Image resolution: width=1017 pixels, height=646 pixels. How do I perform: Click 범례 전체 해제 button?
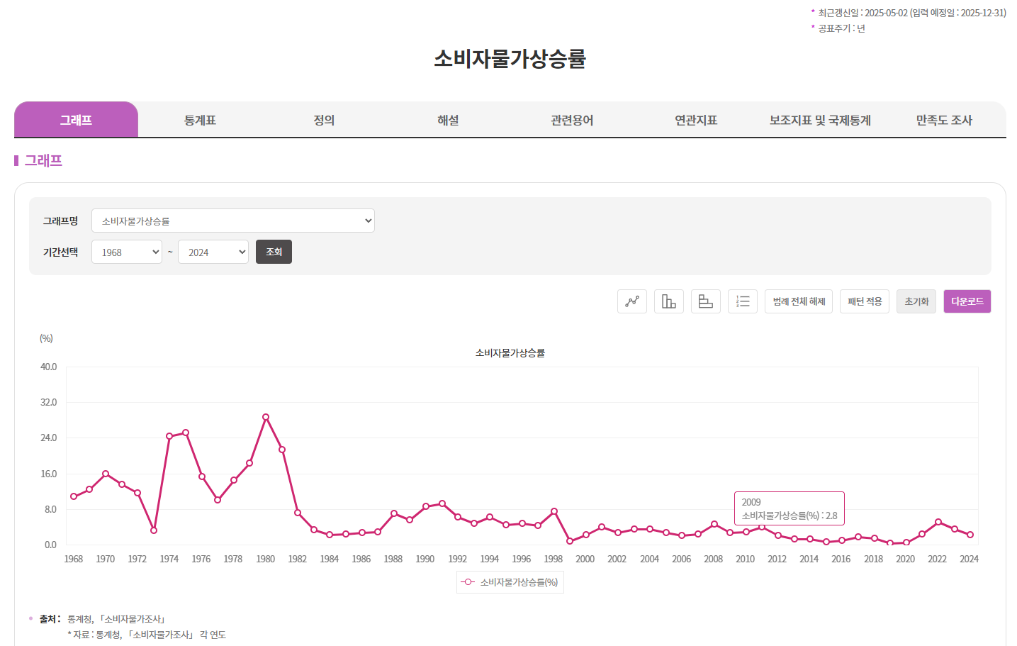pyautogui.click(x=799, y=301)
